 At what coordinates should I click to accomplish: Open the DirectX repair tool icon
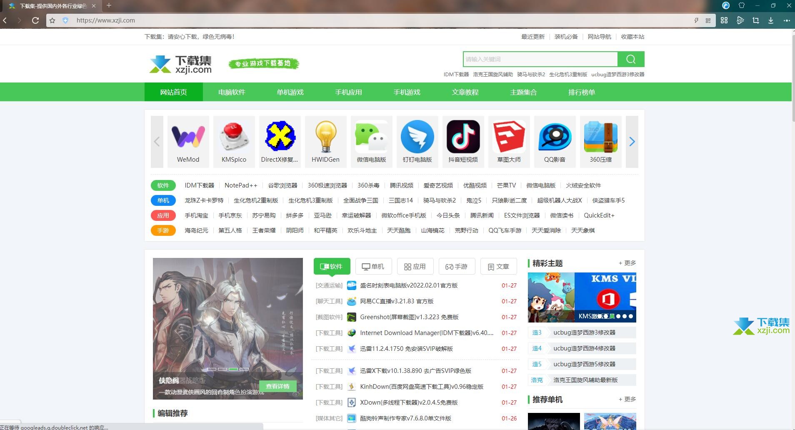pos(280,137)
